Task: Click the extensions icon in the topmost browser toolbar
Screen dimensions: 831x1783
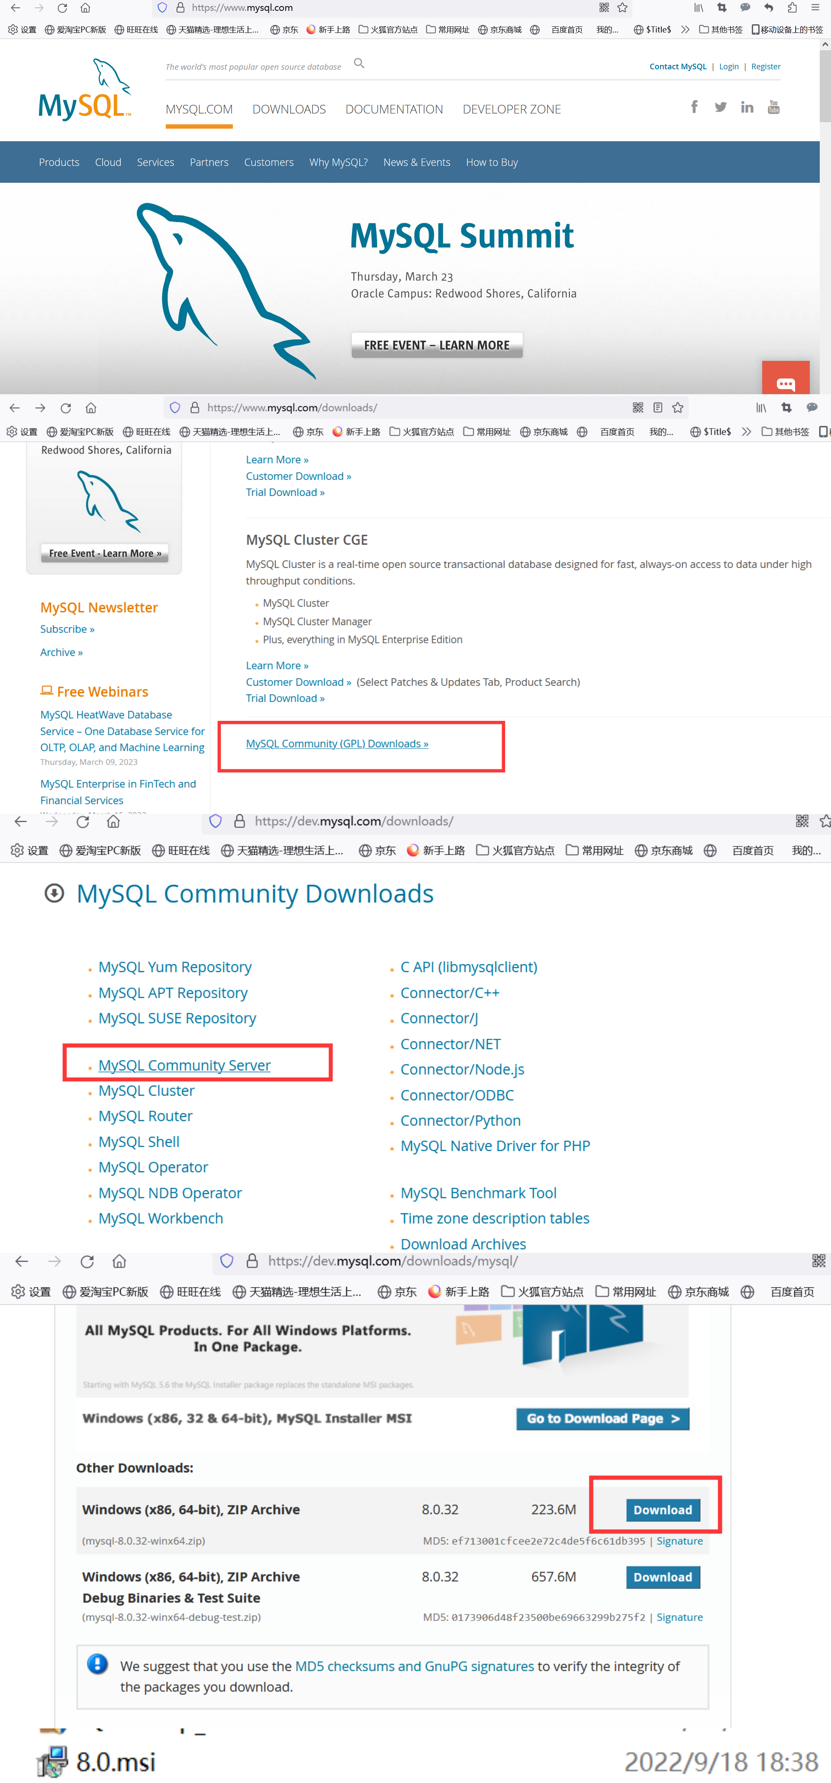Action: tap(792, 8)
